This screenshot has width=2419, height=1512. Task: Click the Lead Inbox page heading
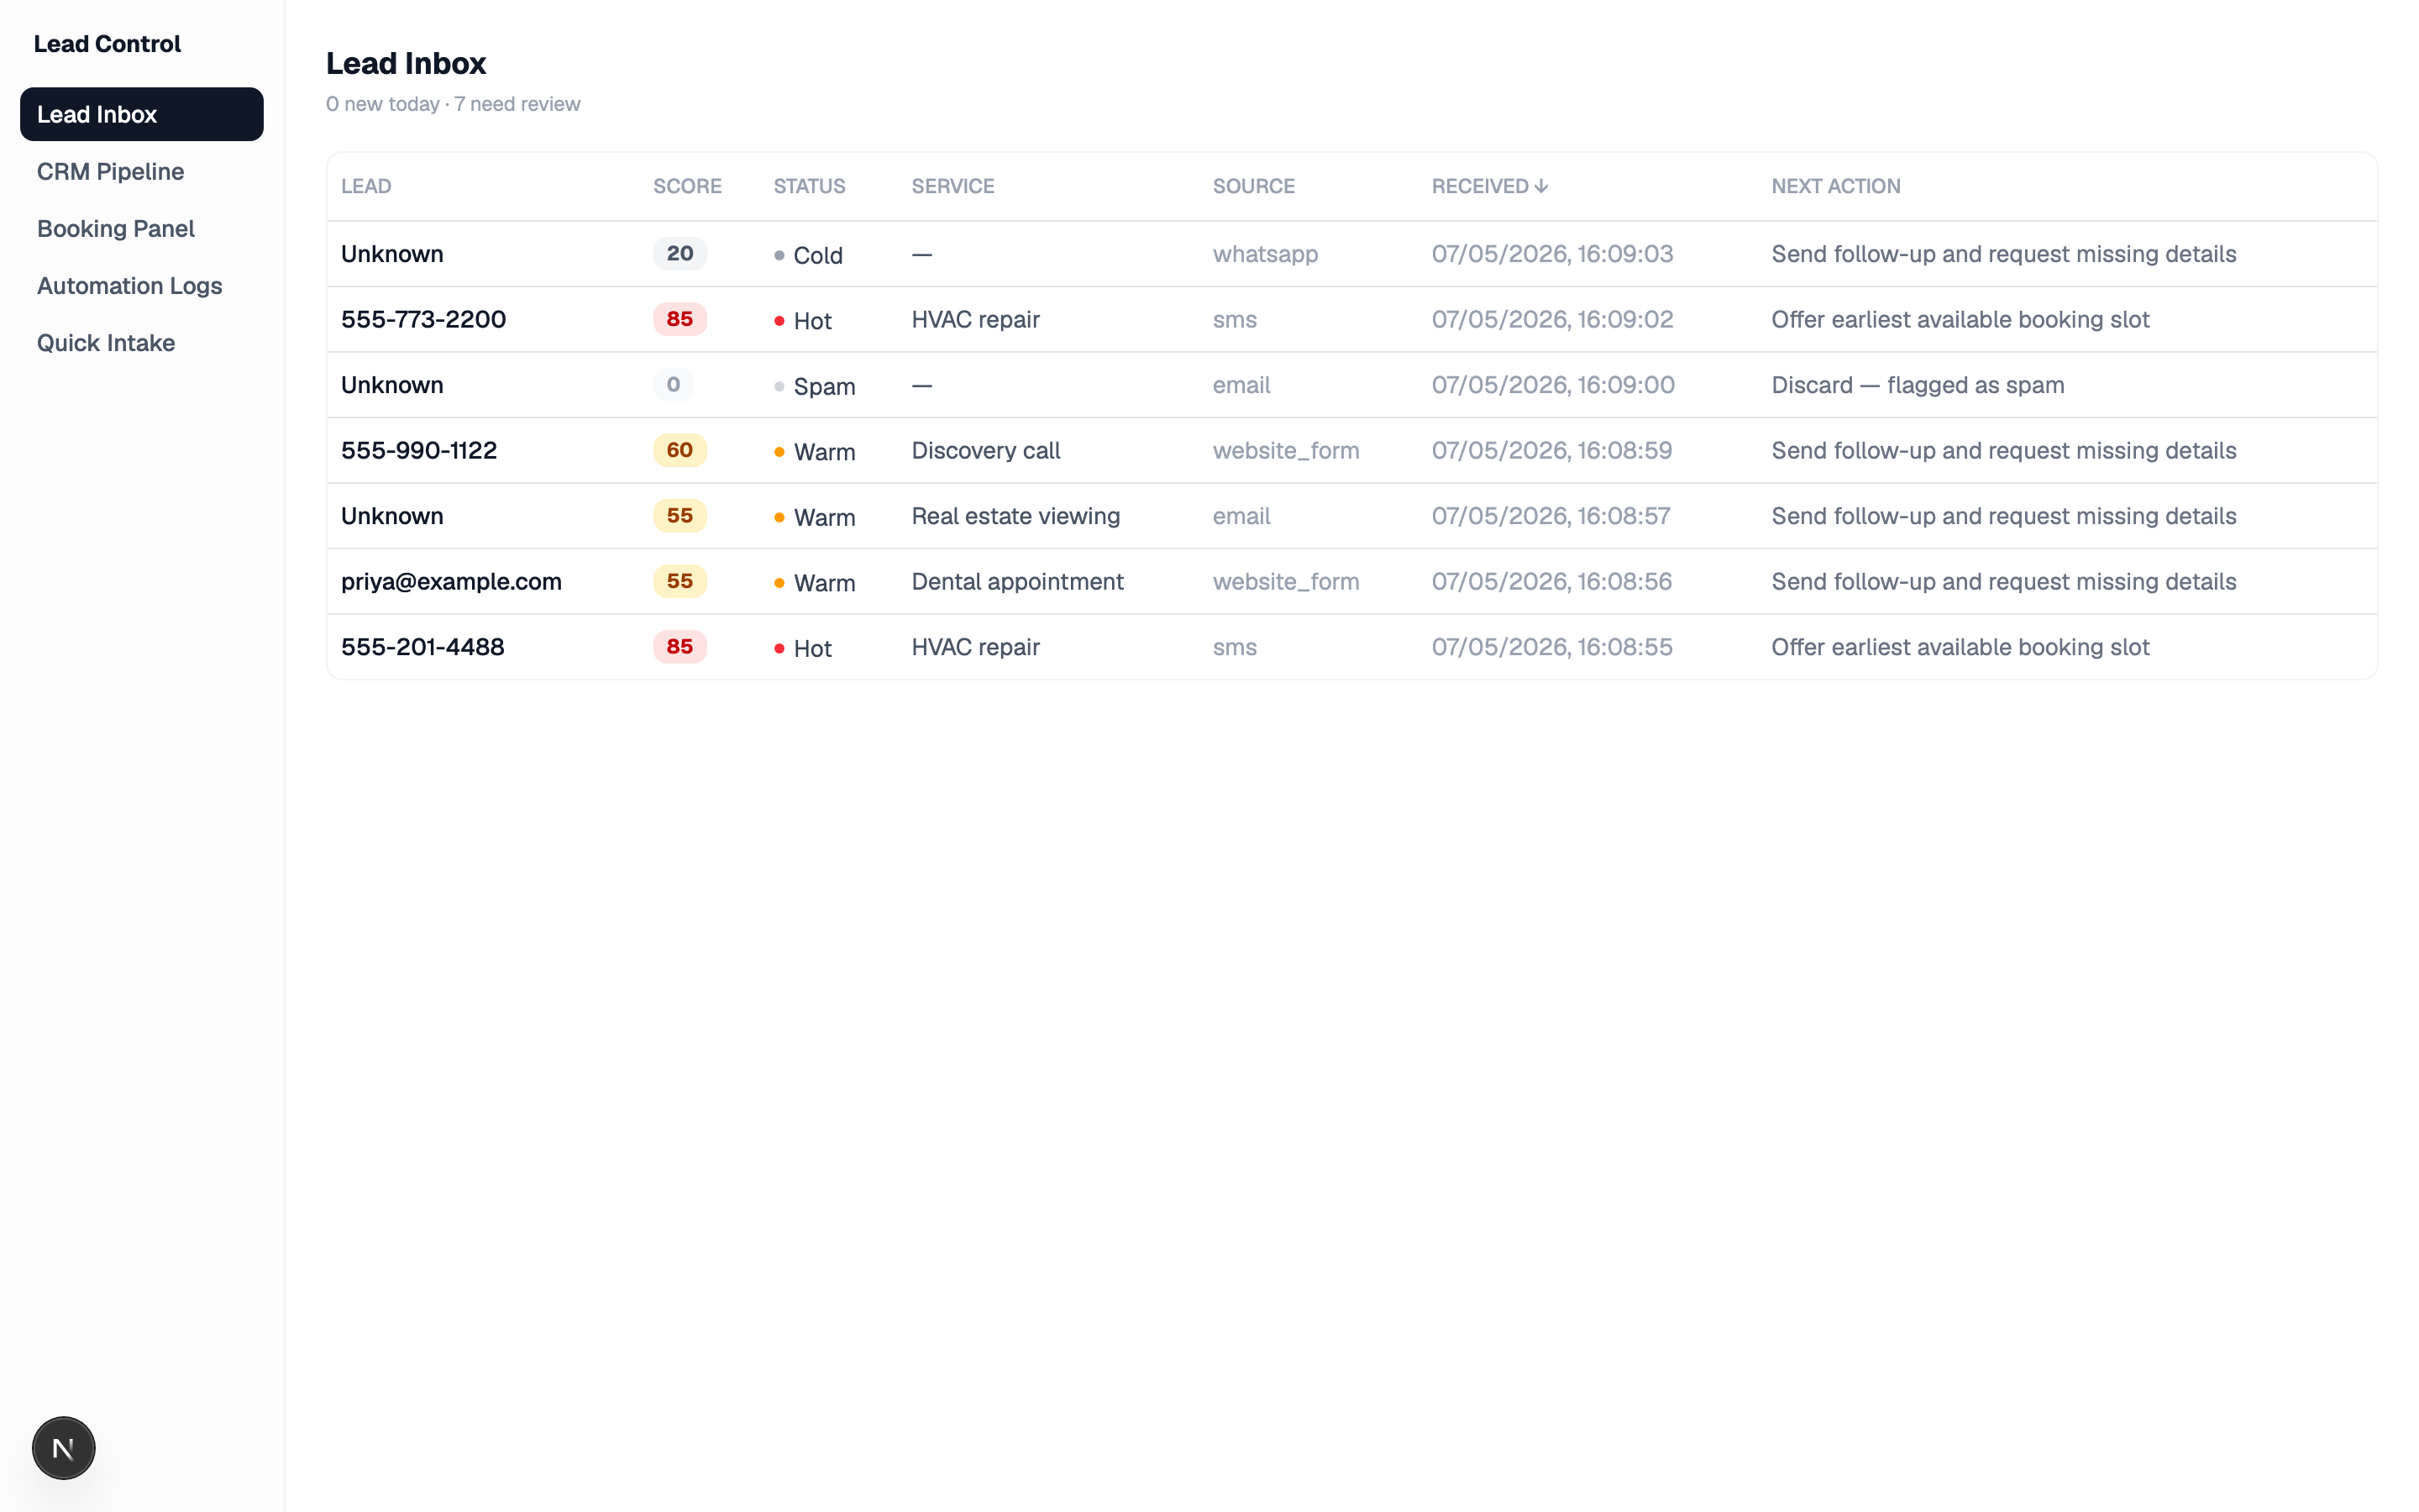[x=406, y=63]
